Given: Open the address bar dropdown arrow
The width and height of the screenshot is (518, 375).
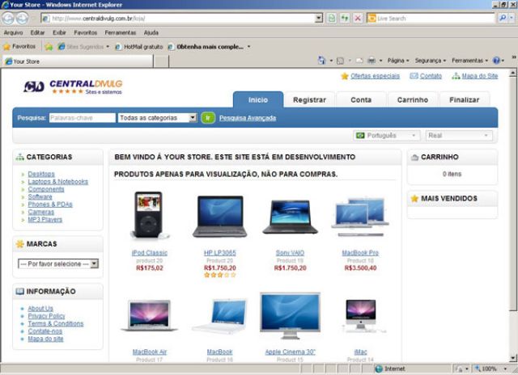Looking at the screenshot, I should pyautogui.click(x=318, y=18).
